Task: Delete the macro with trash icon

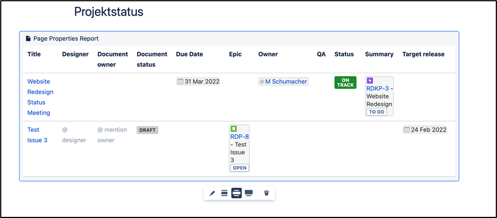Action: click(x=267, y=193)
